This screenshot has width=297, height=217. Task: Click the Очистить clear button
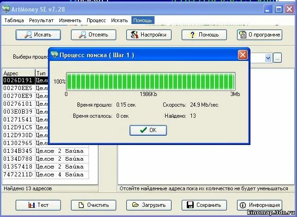point(94,205)
